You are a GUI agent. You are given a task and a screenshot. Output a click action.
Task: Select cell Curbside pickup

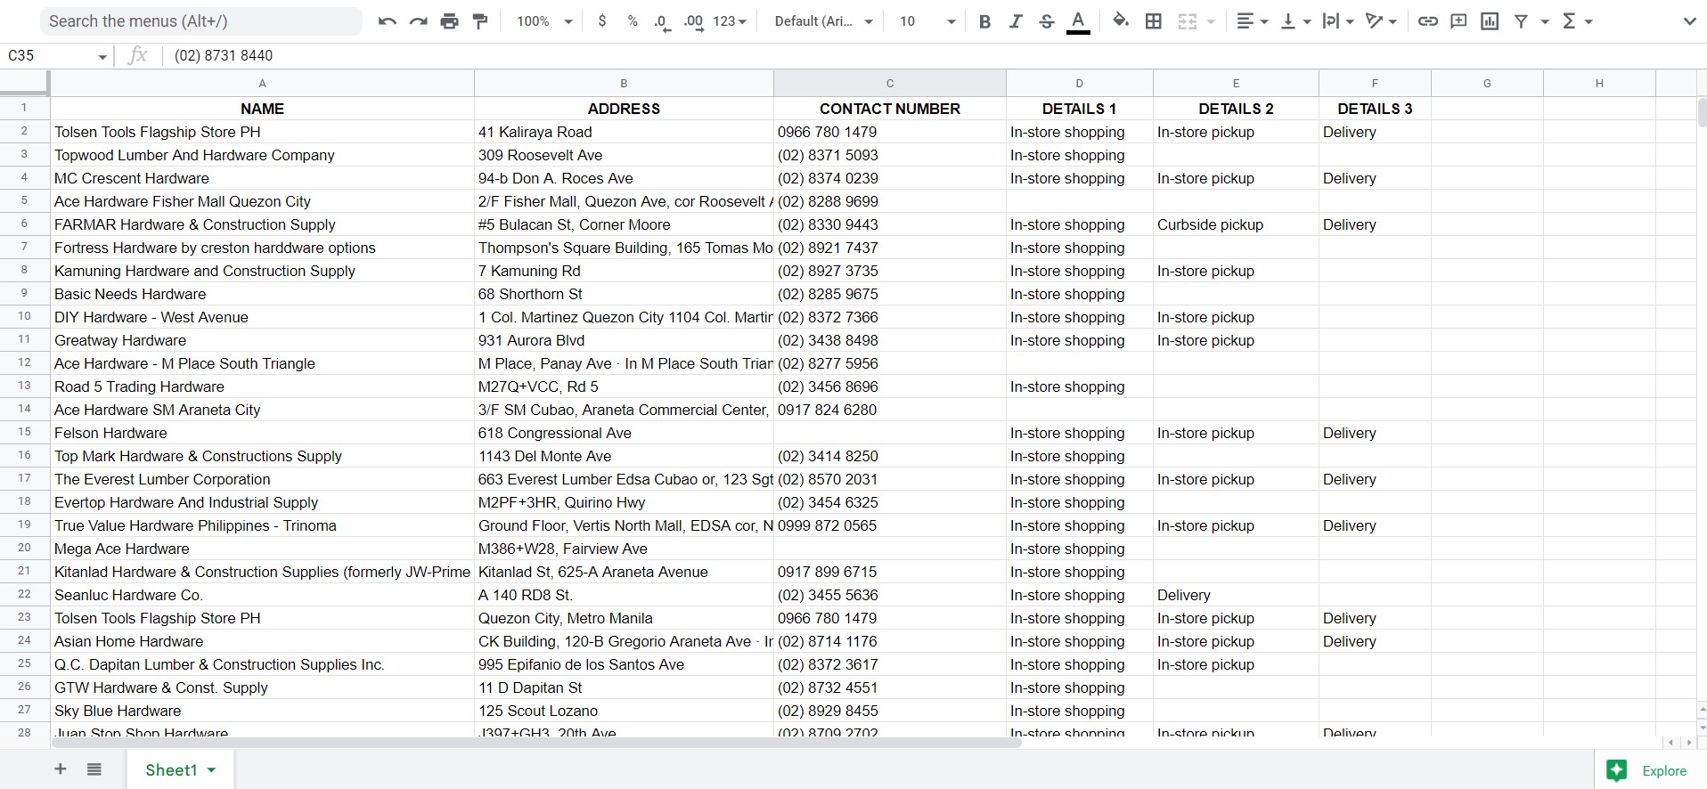point(1236,224)
